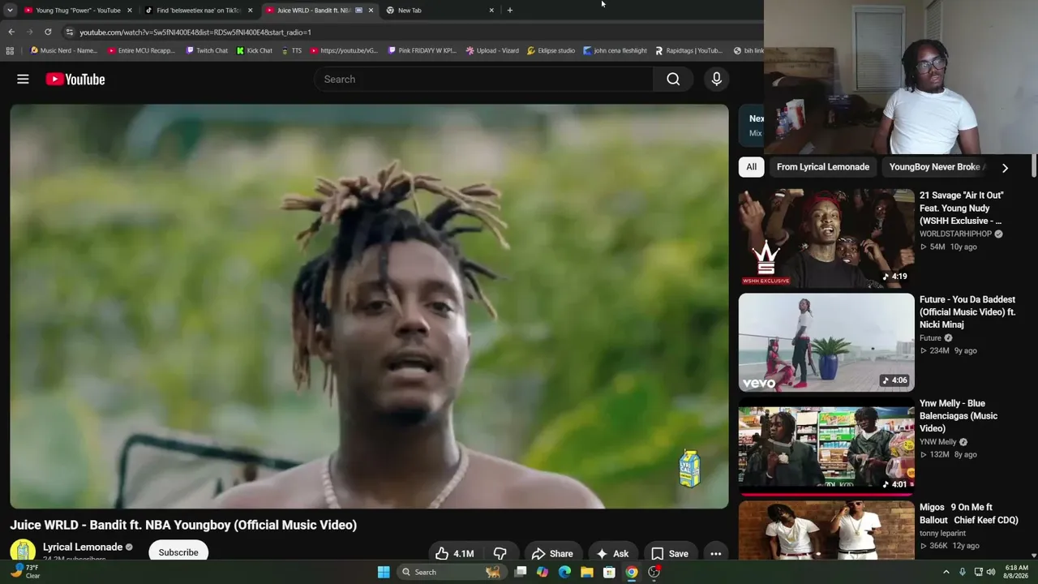Open File Explorer from the taskbar
The height and width of the screenshot is (584, 1038).
click(586, 572)
